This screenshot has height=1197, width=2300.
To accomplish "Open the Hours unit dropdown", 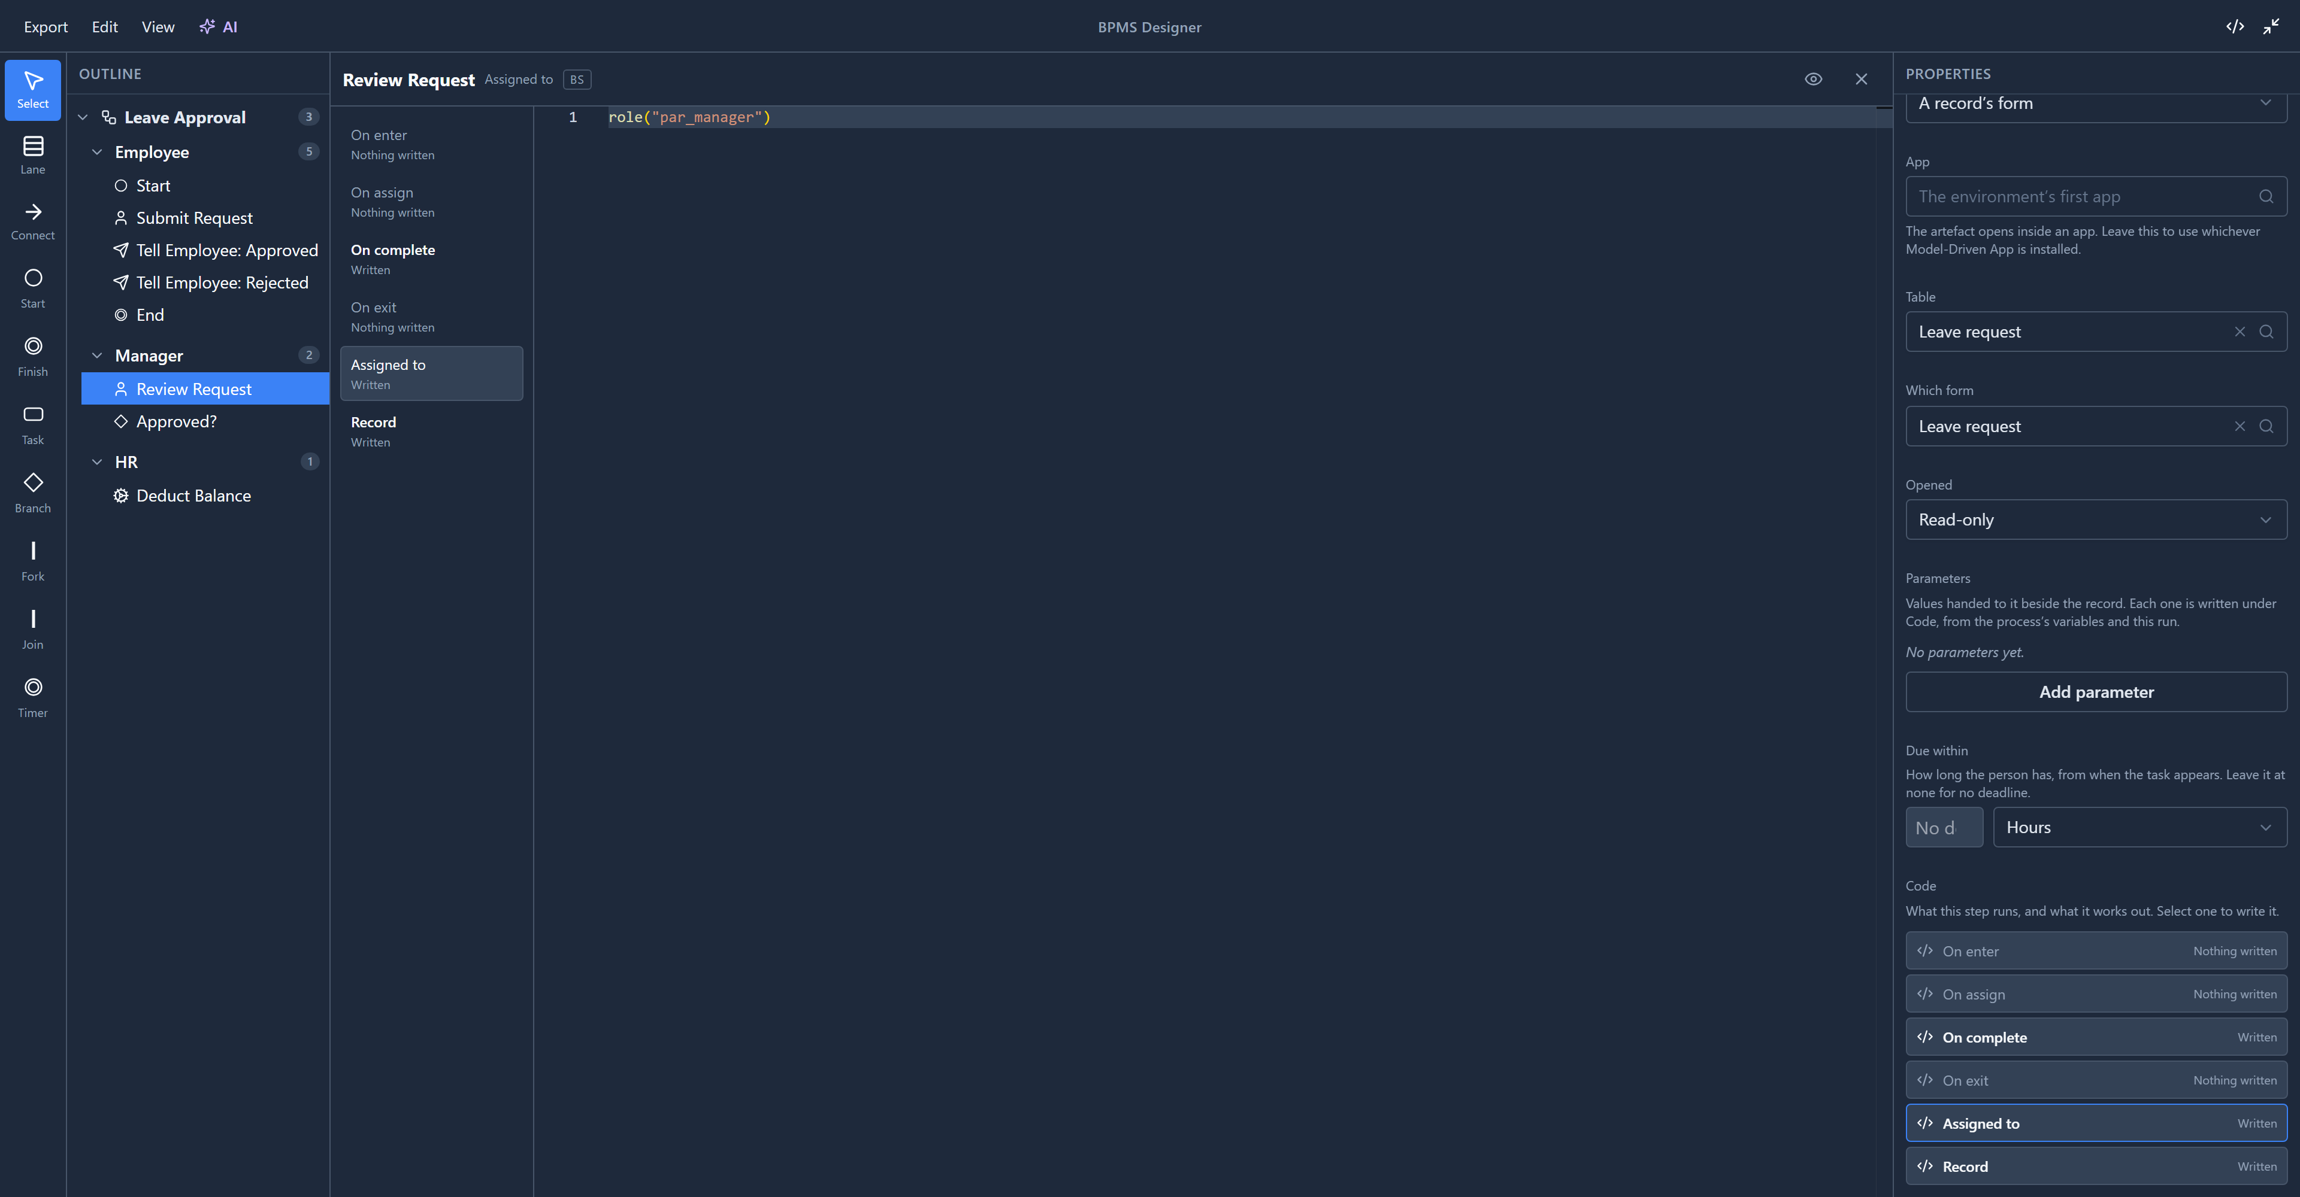I will pyautogui.click(x=2139, y=827).
